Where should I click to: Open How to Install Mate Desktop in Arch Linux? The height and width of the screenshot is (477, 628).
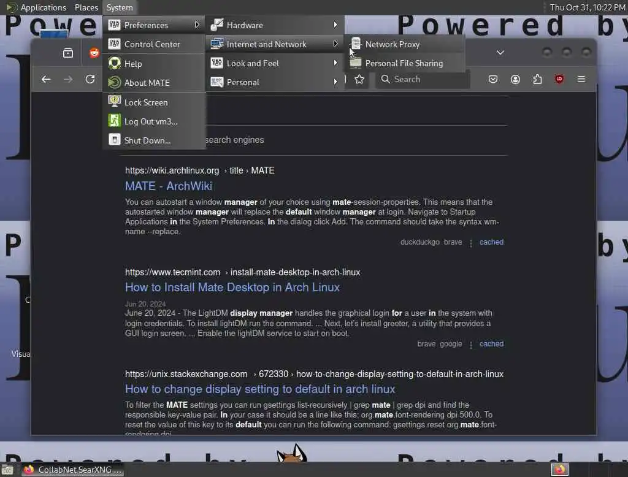tap(232, 287)
